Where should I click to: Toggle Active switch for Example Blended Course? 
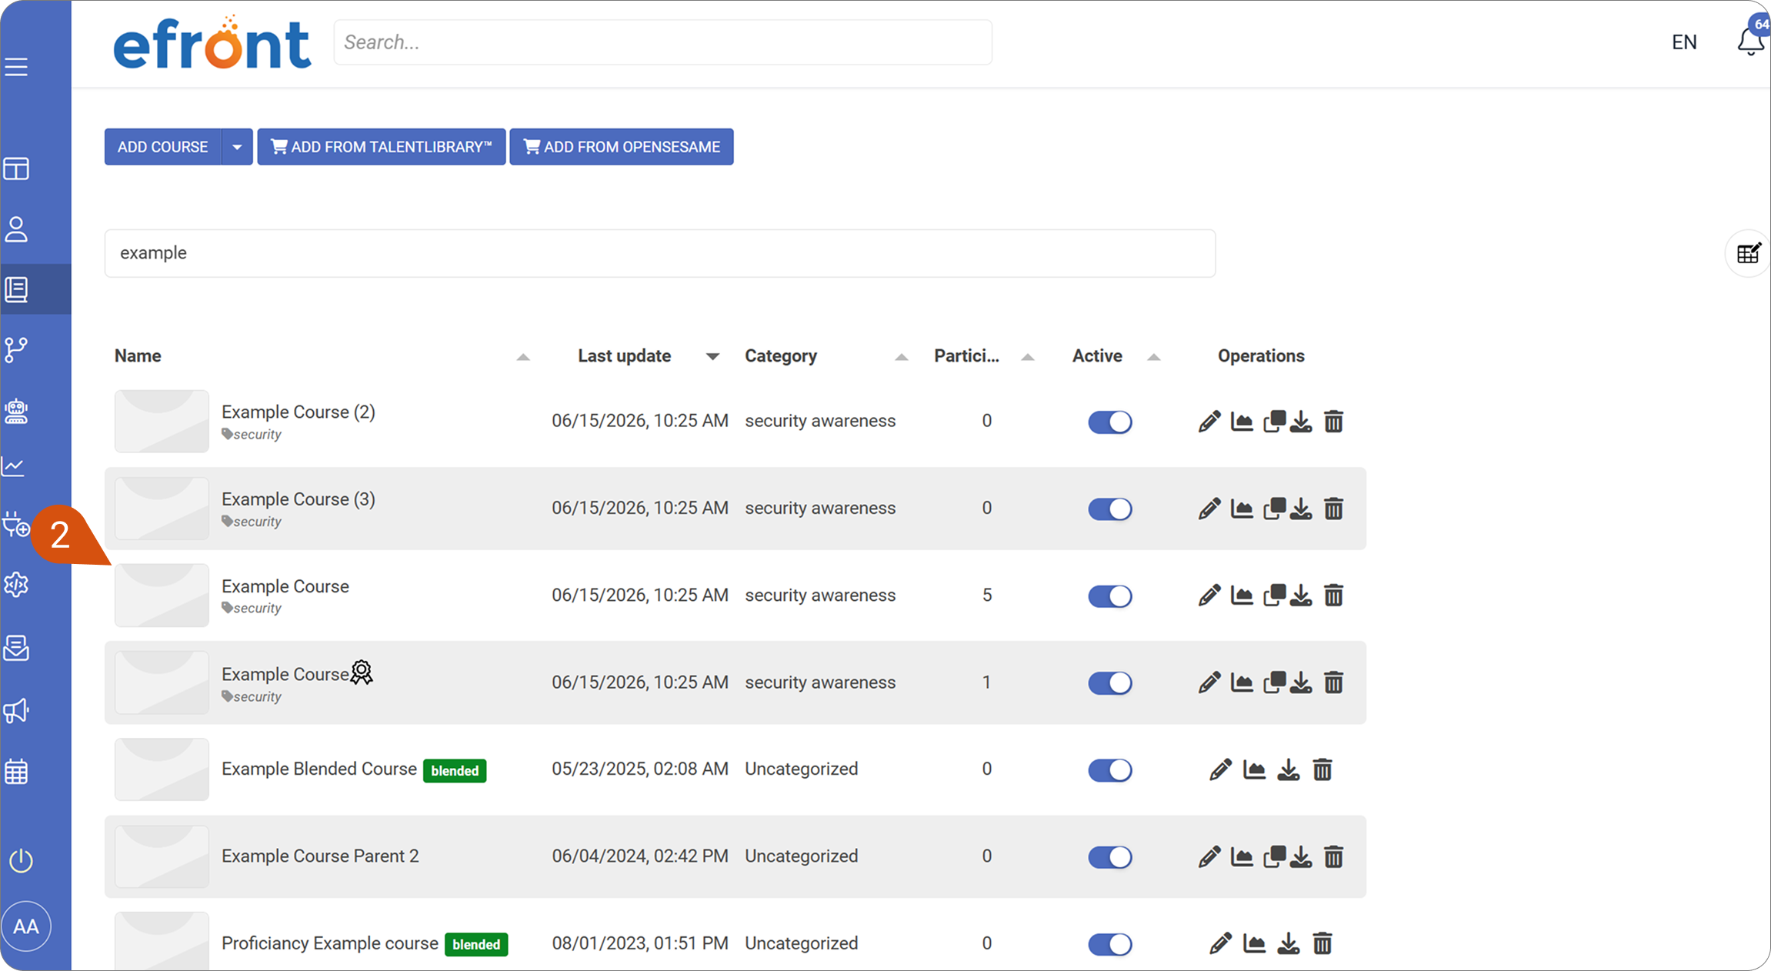(x=1109, y=770)
